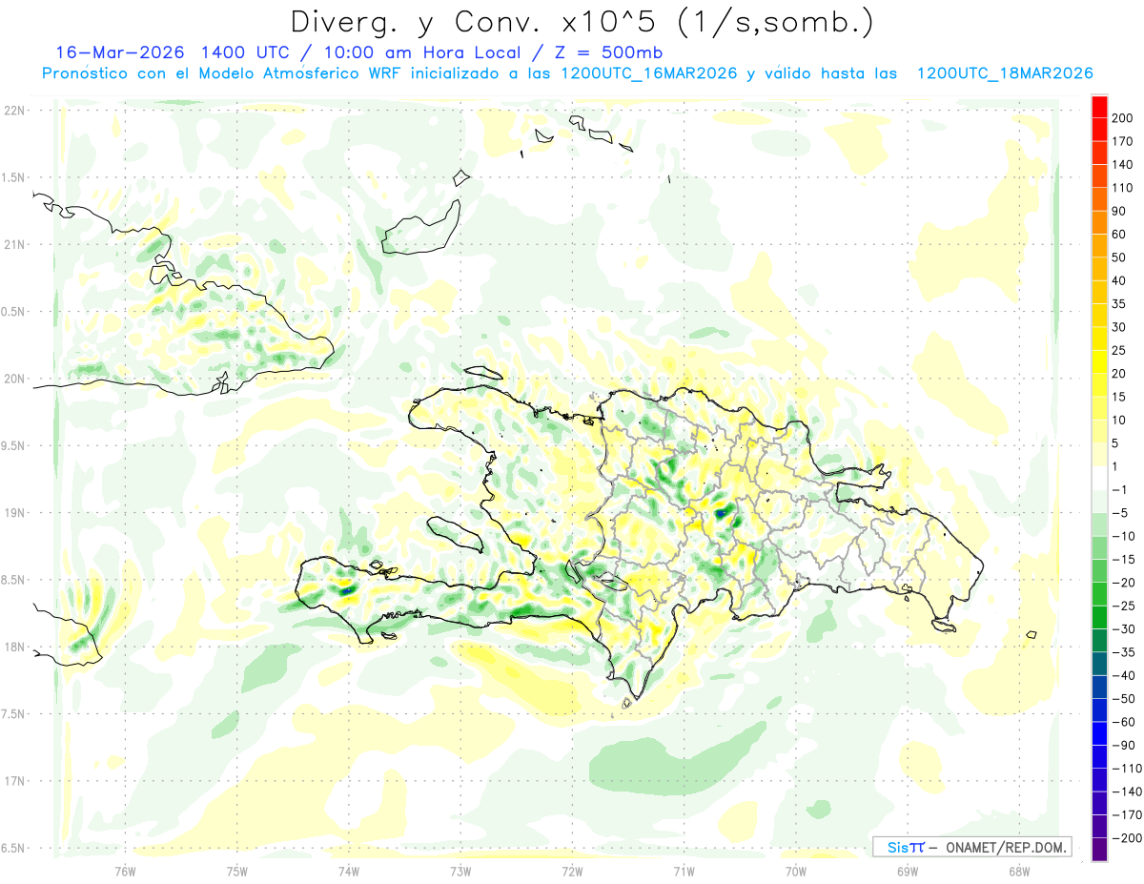
Task: Select latitude label 20N
Action: [x=14, y=379]
